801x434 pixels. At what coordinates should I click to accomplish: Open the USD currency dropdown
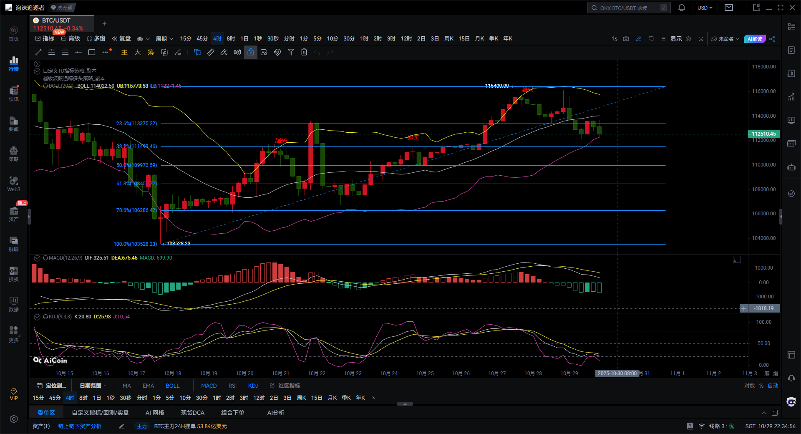tap(705, 8)
